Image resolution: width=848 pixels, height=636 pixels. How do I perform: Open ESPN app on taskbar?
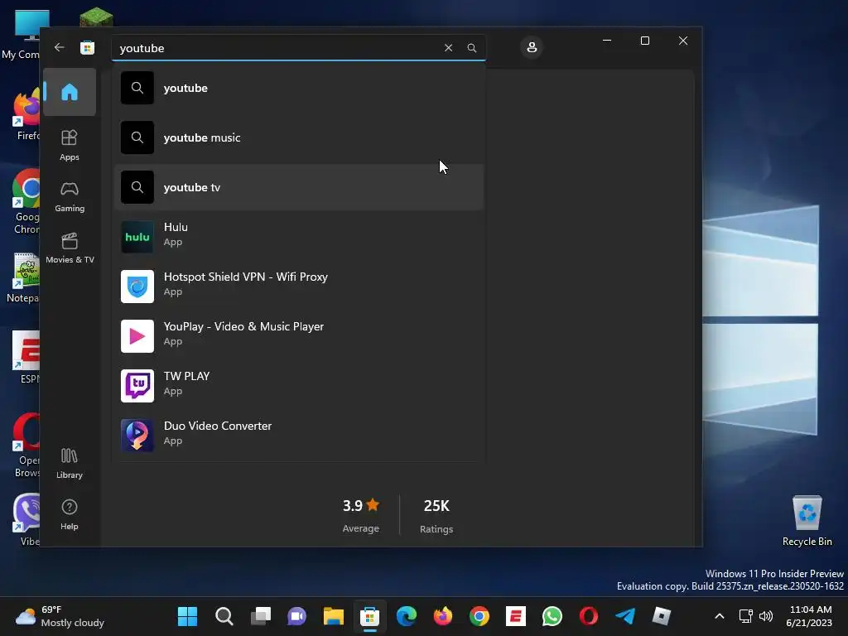[516, 616]
